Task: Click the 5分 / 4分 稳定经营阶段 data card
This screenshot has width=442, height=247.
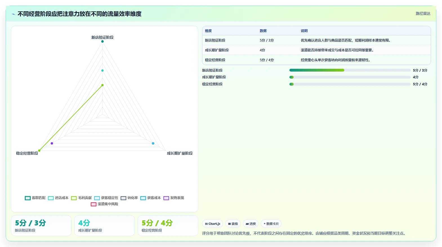Action: 168,226
